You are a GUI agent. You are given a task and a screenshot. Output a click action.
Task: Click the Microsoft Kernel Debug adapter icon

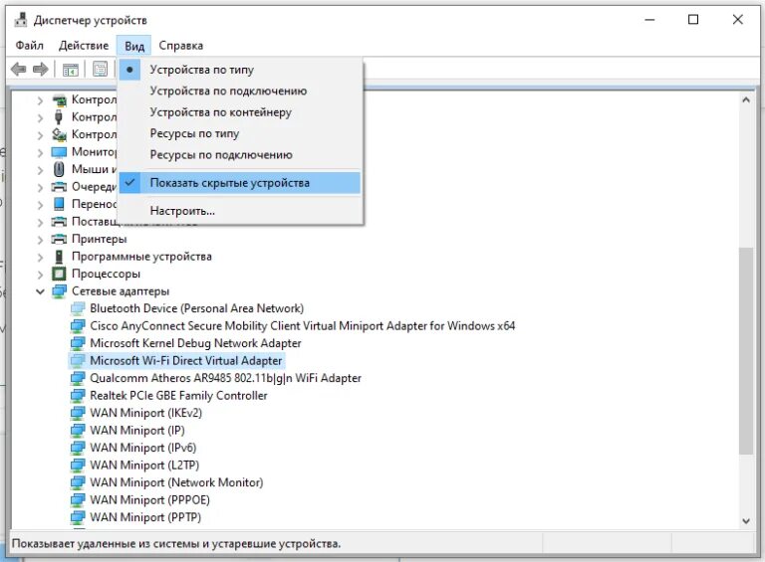pos(78,343)
